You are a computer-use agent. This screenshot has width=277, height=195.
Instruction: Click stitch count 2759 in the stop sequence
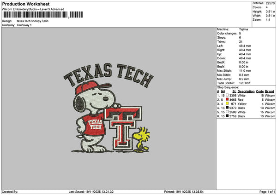(x=233, y=116)
